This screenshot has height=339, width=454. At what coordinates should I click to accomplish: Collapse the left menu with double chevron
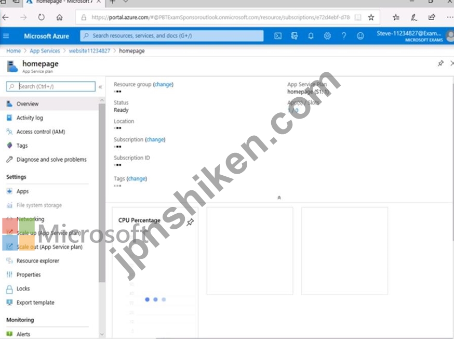point(100,87)
